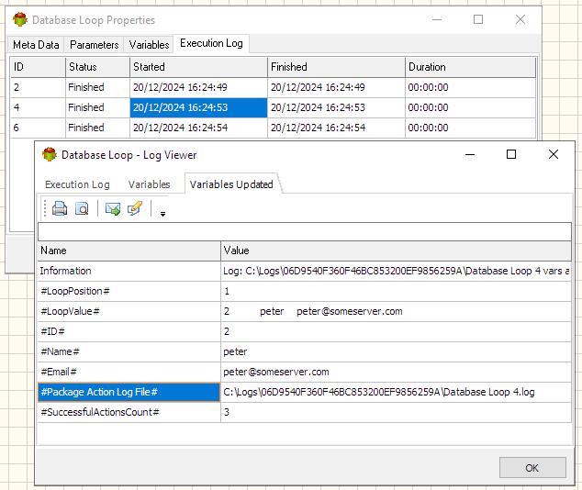Sort by Duration column header

tap(470, 67)
